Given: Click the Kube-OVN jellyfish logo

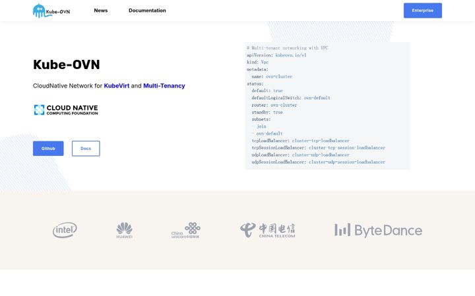Looking at the screenshot, I should coord(51,11).
